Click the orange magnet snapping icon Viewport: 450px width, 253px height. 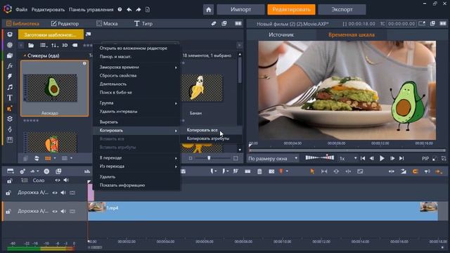pos(415,171)
